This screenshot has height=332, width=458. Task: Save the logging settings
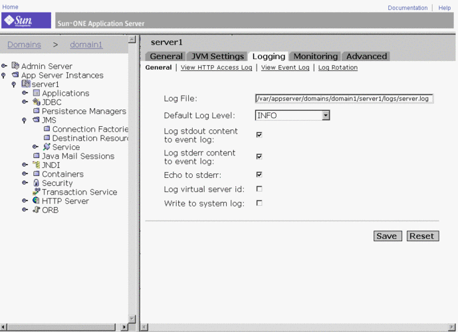coord(388,236)
